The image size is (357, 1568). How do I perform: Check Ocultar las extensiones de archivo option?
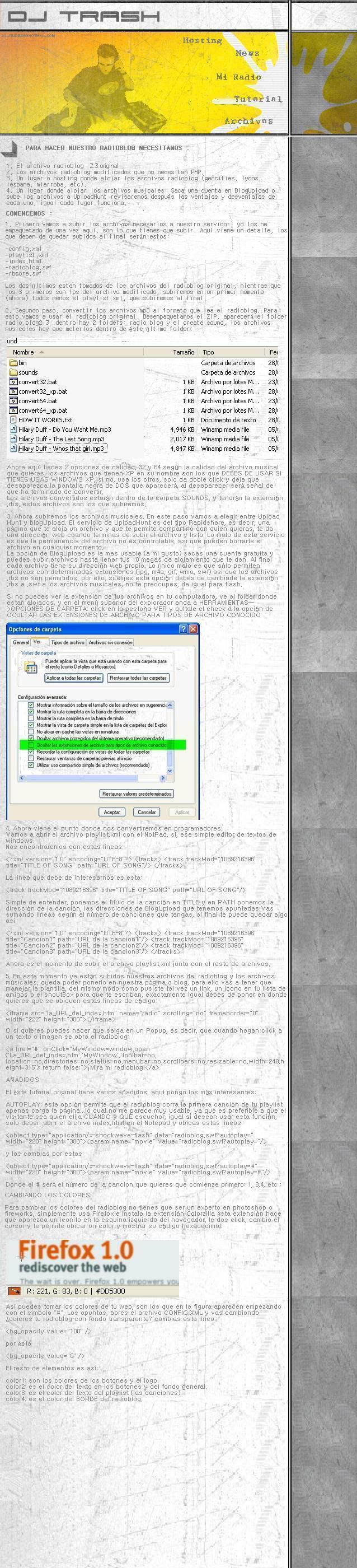click(31, 746)
